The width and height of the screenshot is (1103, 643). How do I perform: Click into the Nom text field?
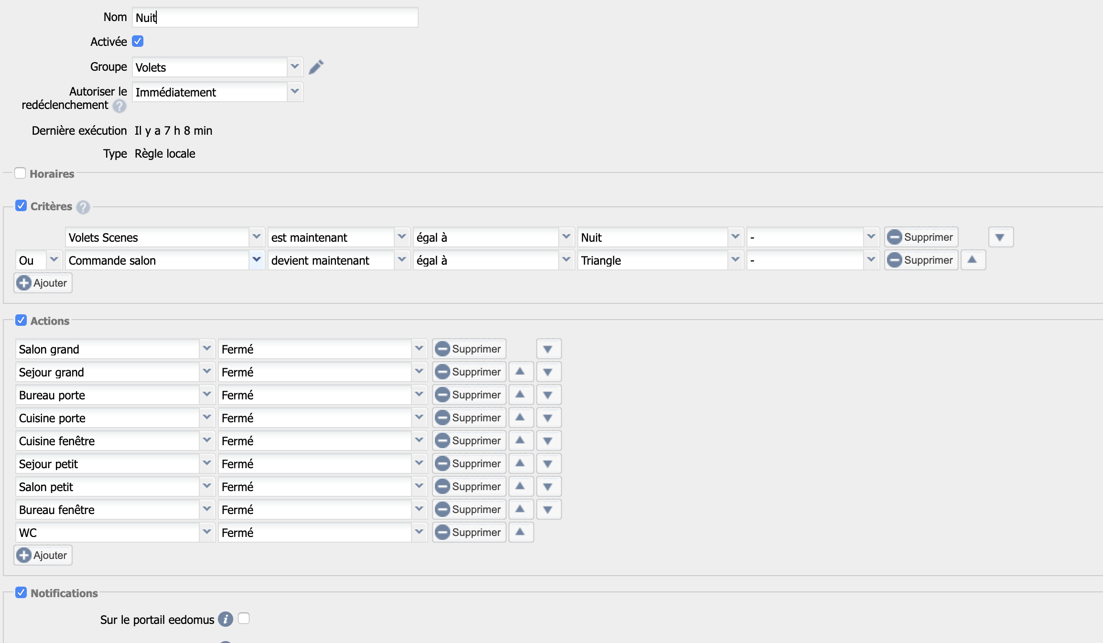coord(275,18)
